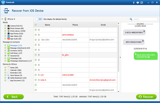Click the App Photos icon
This screenshot has width=160, height=103.
point(9,34)
